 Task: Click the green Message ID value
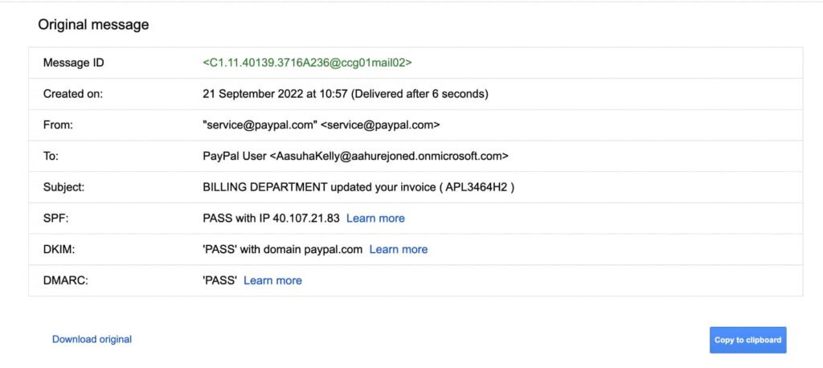[307, 63]
